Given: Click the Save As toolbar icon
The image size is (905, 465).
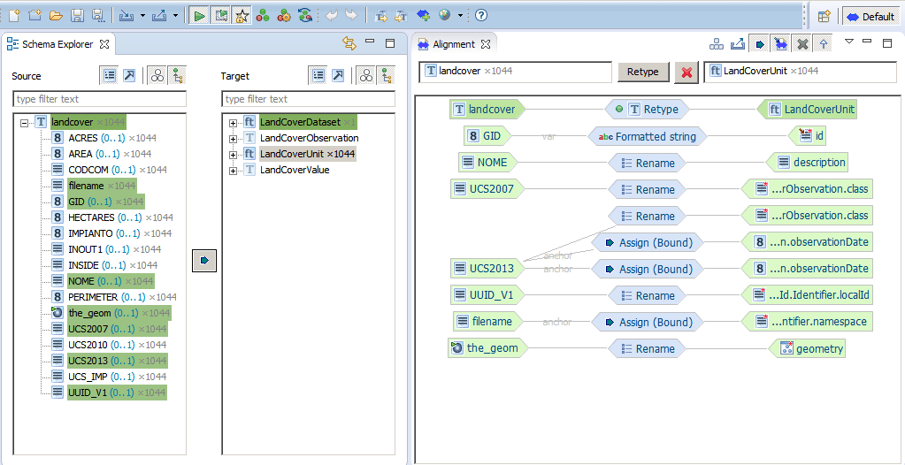Looking at the screenshot, I should click(x=98, y=16).
